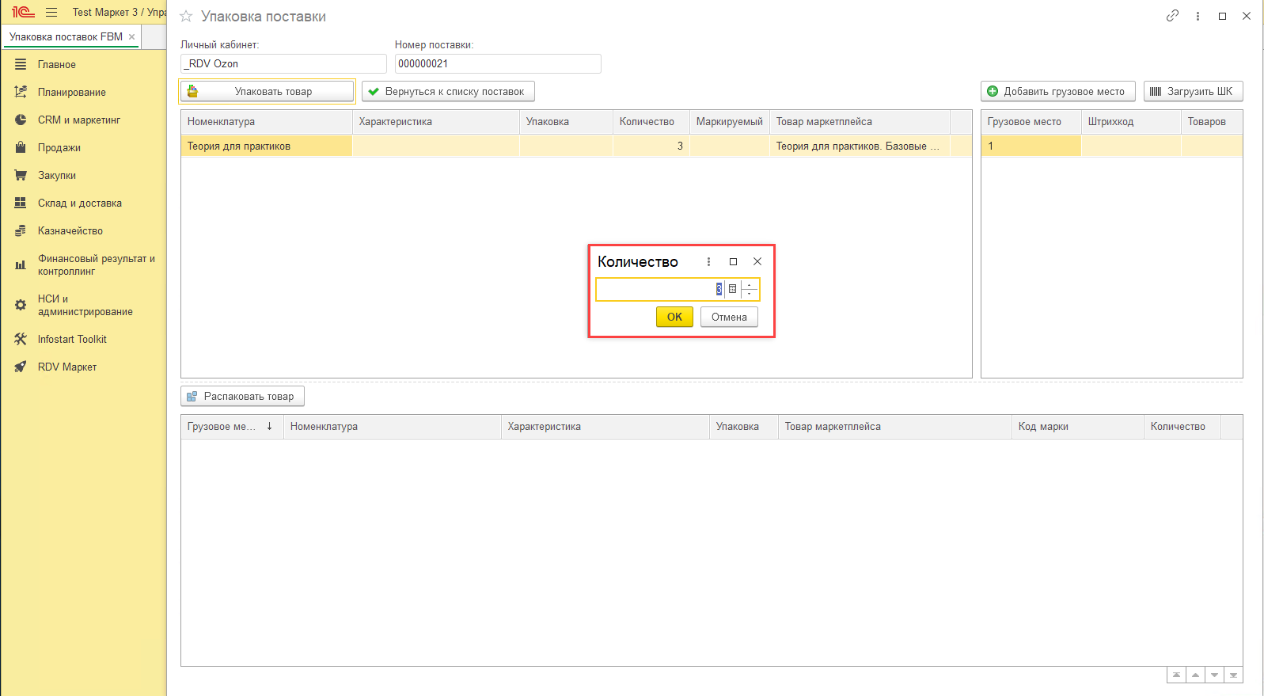The height and width of the screenshot is (696, 1264).
Task: Open calculator in Количество field
Action: (732, 289)
